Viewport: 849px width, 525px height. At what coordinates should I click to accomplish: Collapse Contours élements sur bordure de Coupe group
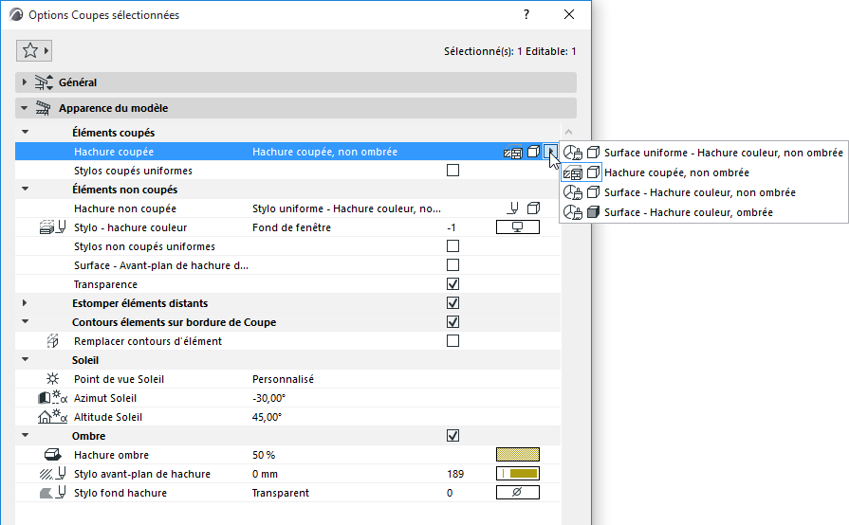[x=25, y=321]
